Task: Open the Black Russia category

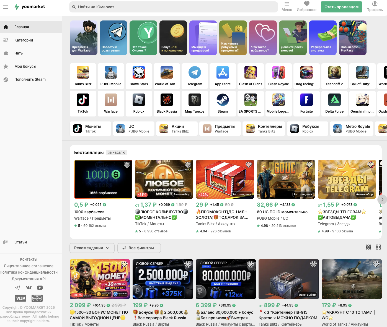Action: point(167,103)
